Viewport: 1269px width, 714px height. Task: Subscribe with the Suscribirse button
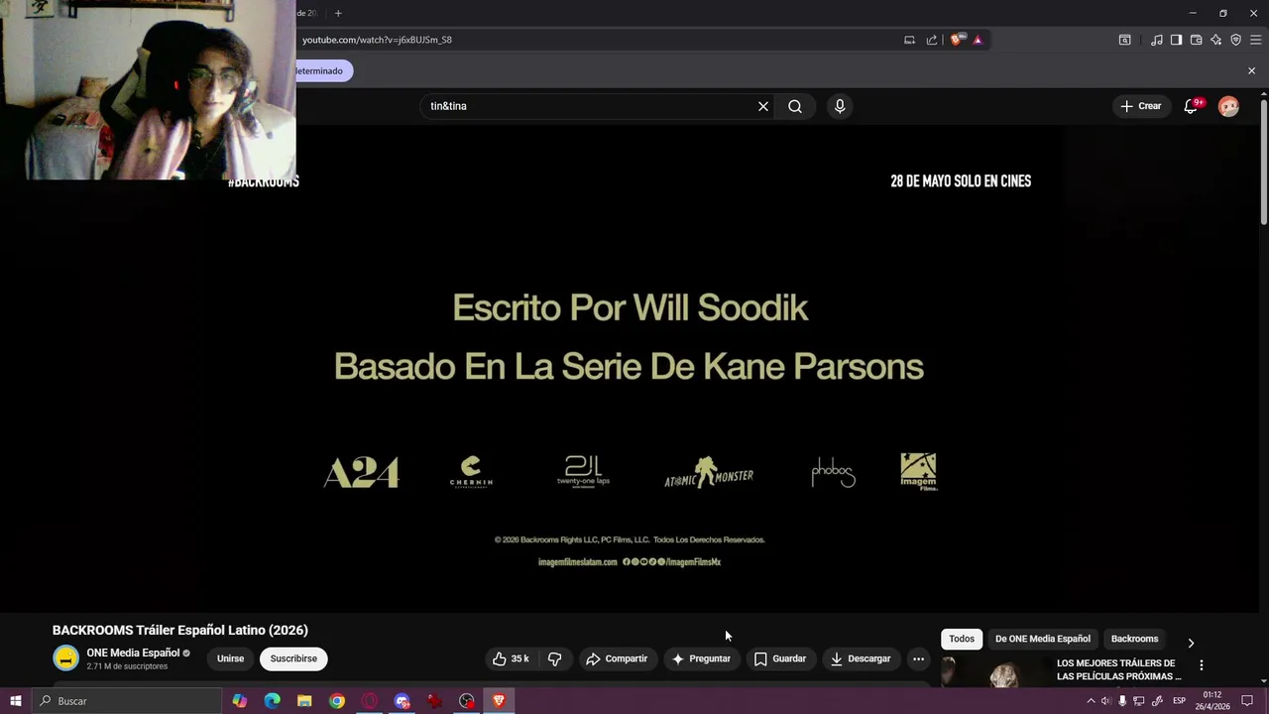[x=293, y=658]
